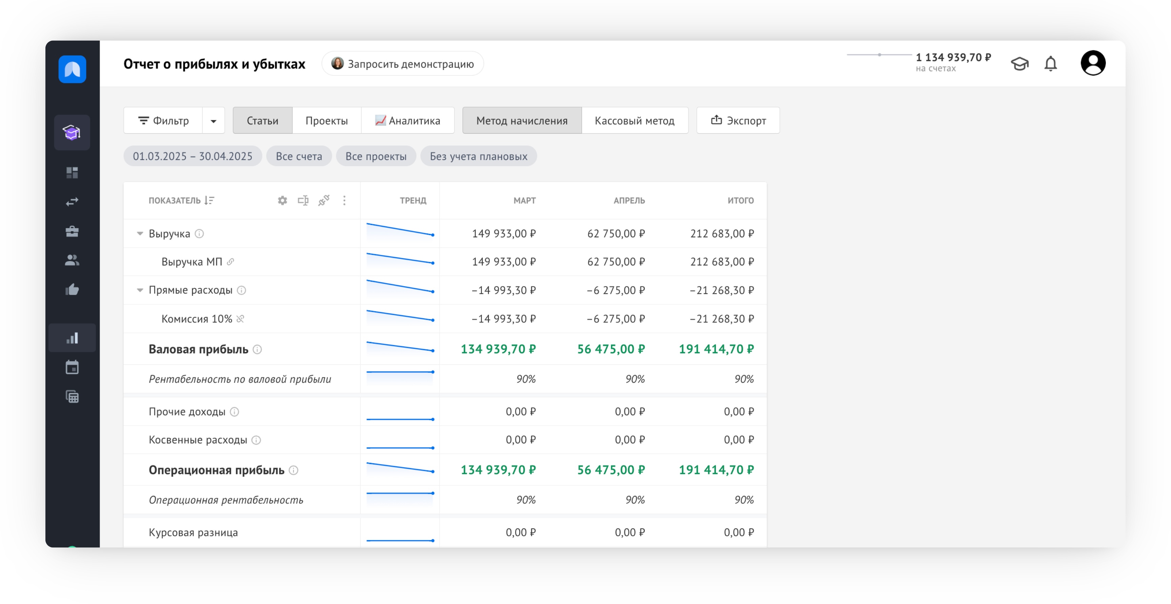Screen dimensions: 1171x604
Task: Open the dashboard tiles icon in sidebar
Action: 72,172
